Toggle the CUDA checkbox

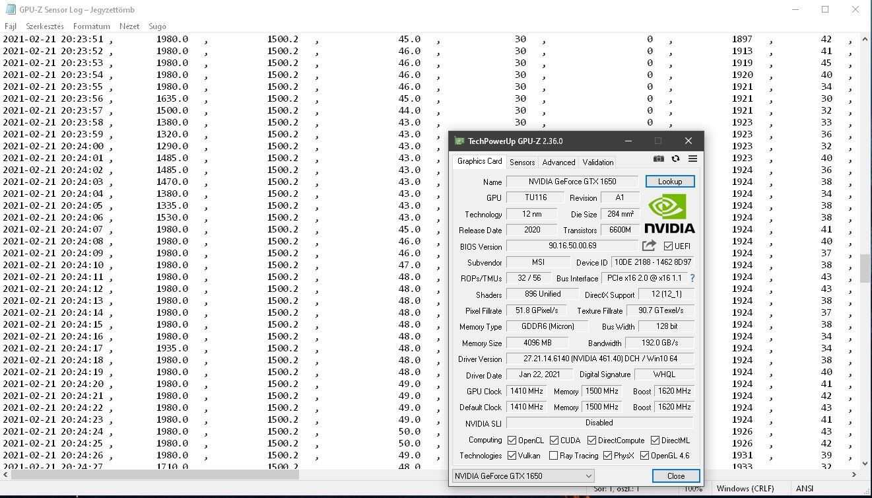[x=554, y=440]
